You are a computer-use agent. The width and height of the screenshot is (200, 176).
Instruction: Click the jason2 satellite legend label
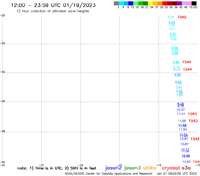(x=114, y=168)
